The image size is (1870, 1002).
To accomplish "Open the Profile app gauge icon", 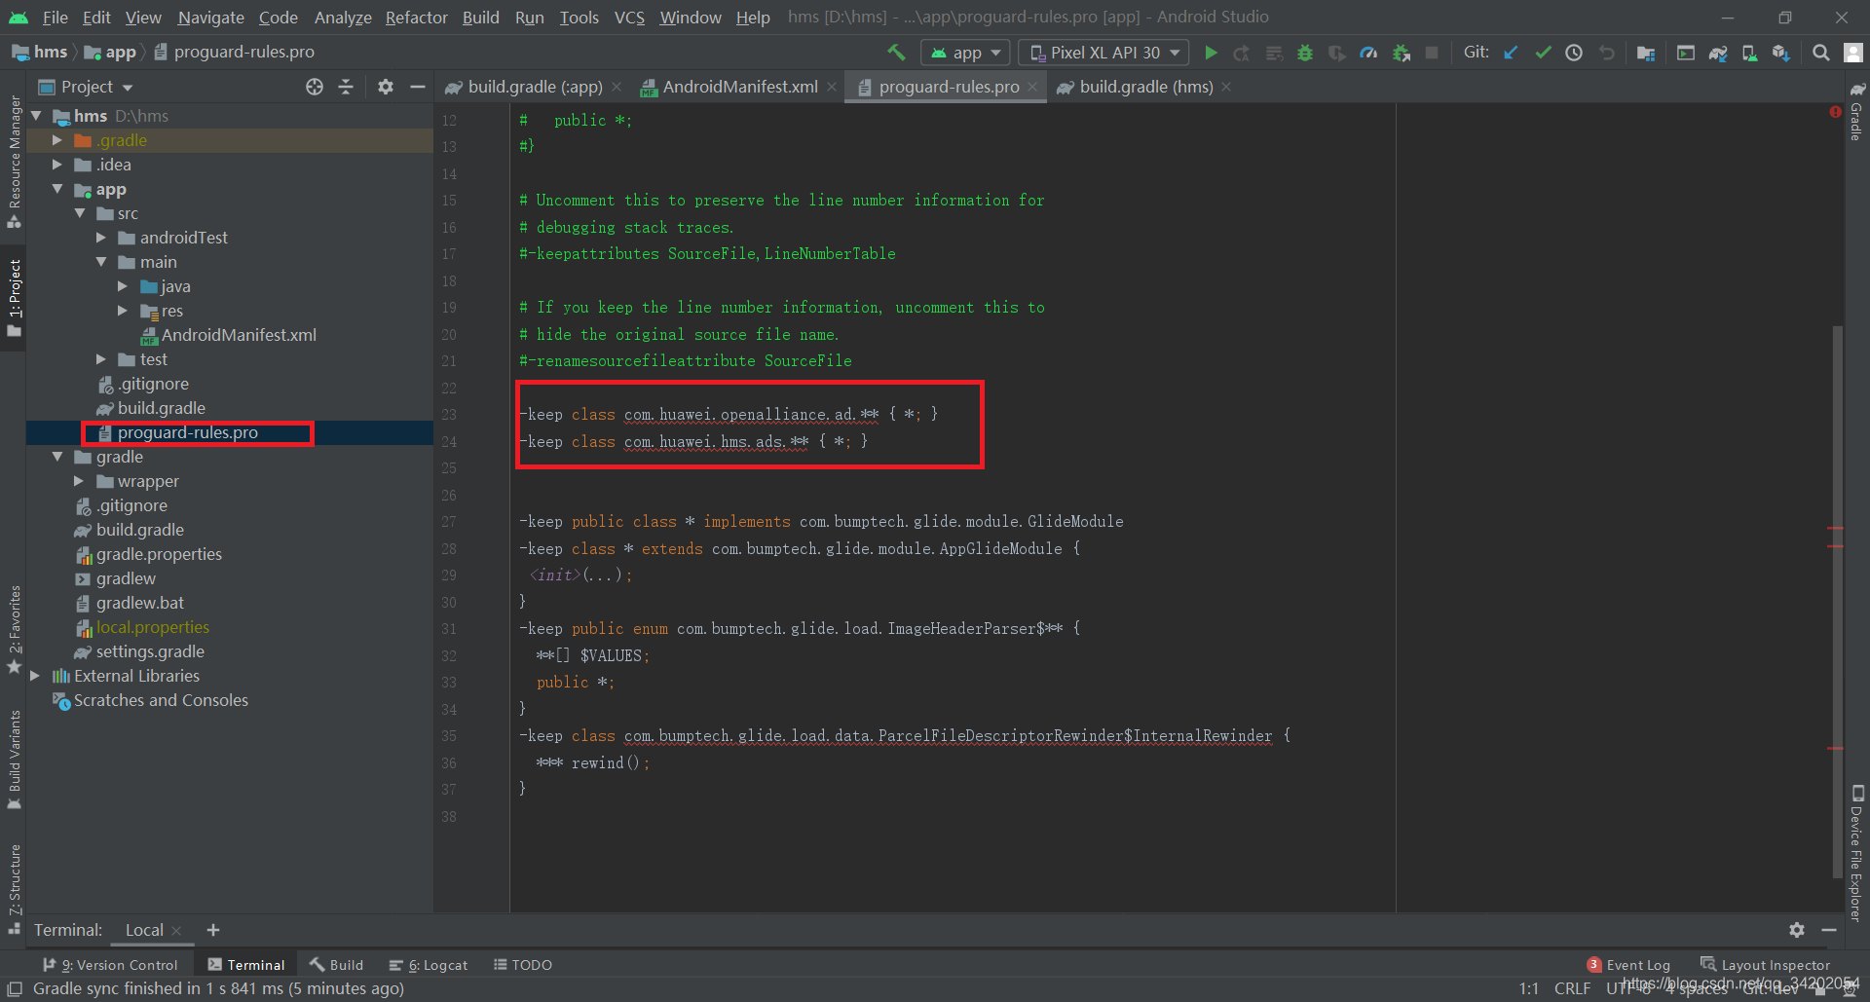I will coord(1368,53).
